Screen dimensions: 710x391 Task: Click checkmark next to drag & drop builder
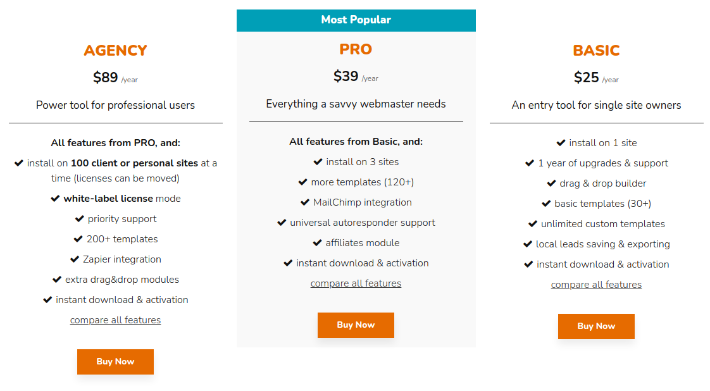tap(552, 183)
